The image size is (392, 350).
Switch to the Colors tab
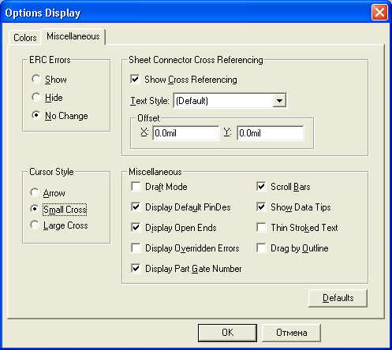pos(25,38)
